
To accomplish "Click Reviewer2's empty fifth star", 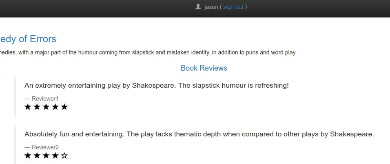I will 64,155.
